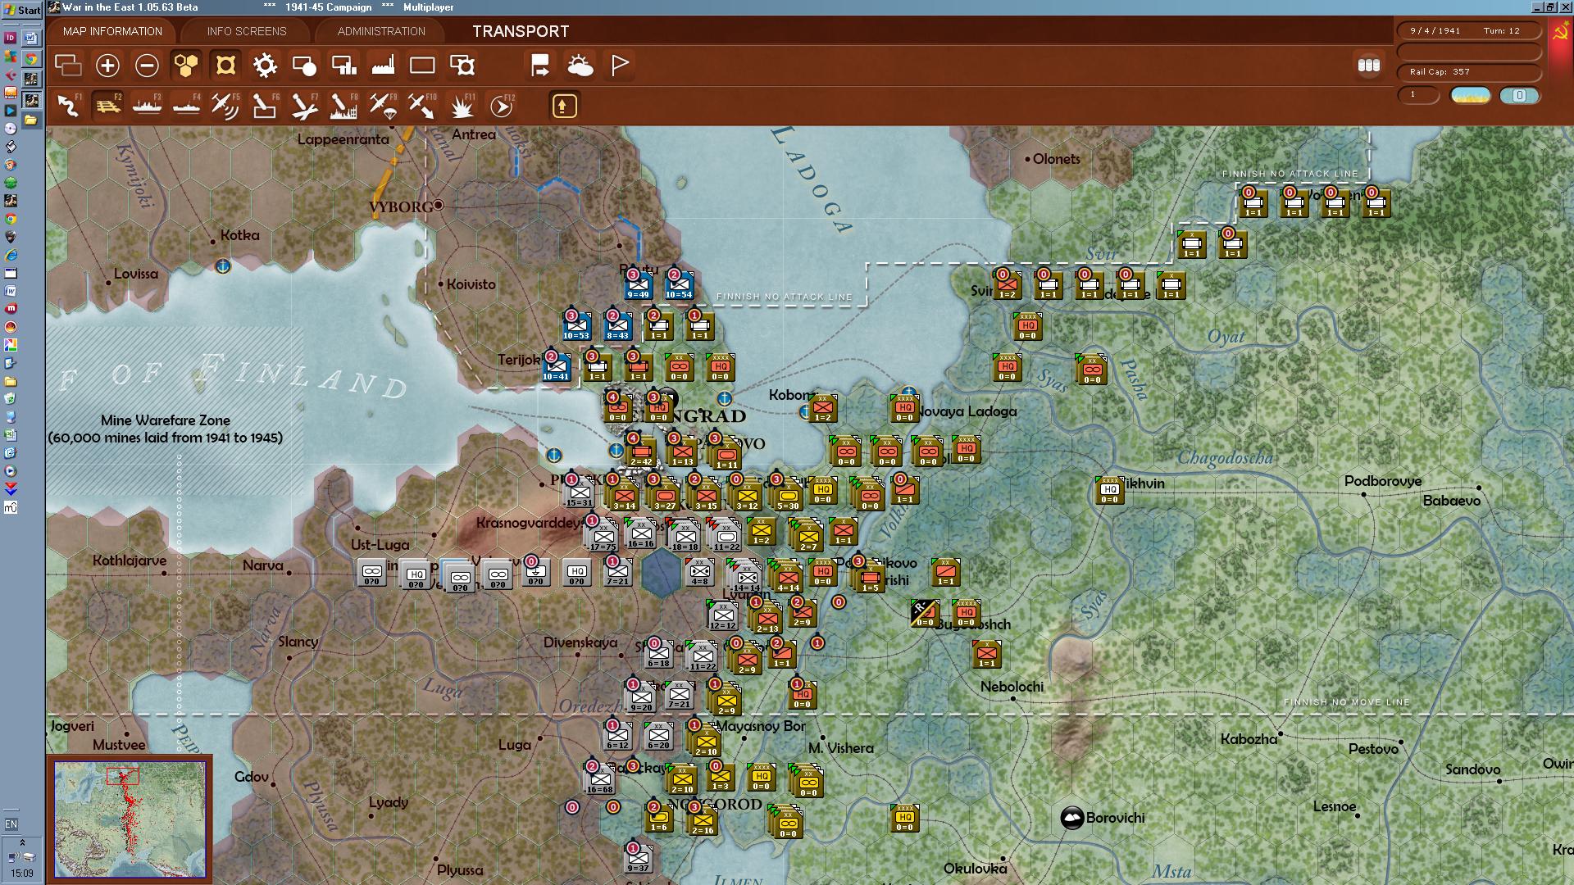
Task: Select the Finnish unit 10=41 near Terijoki
Action: coord(556,367)
